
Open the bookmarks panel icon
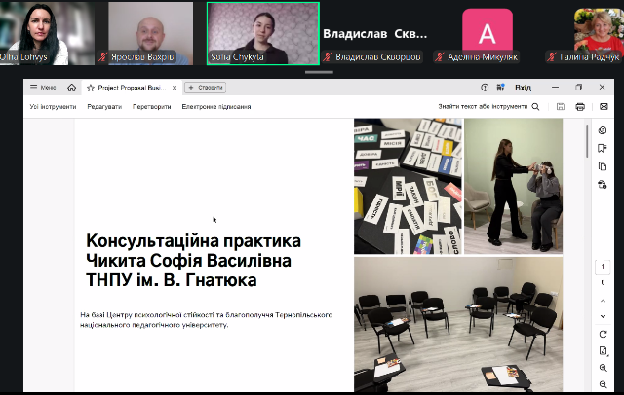click(x=603, y=149)
